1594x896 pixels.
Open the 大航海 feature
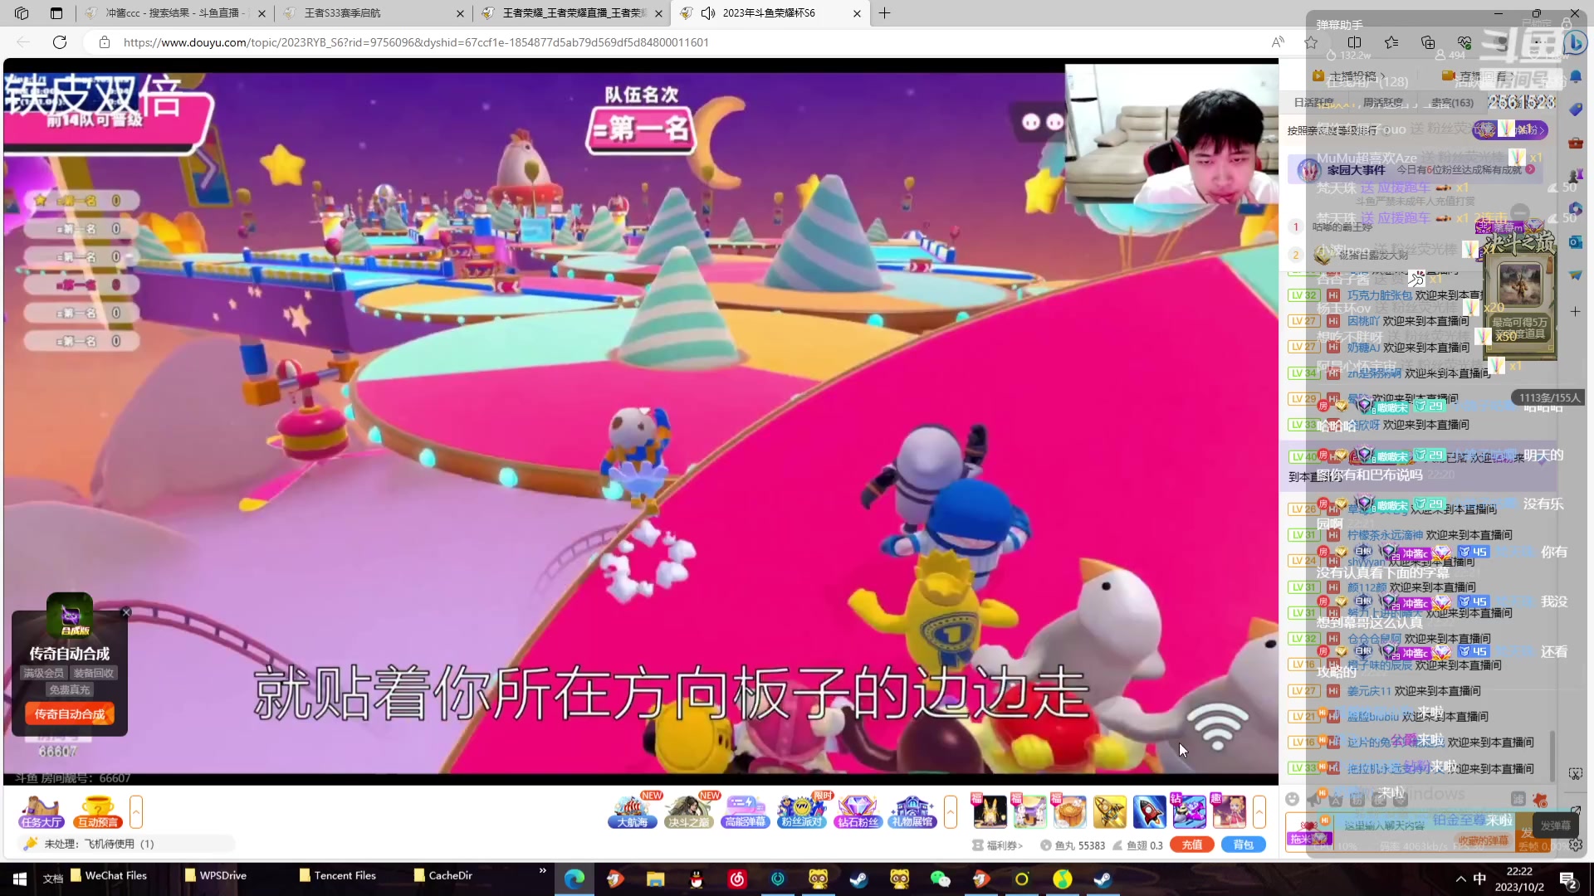[633, 811]
